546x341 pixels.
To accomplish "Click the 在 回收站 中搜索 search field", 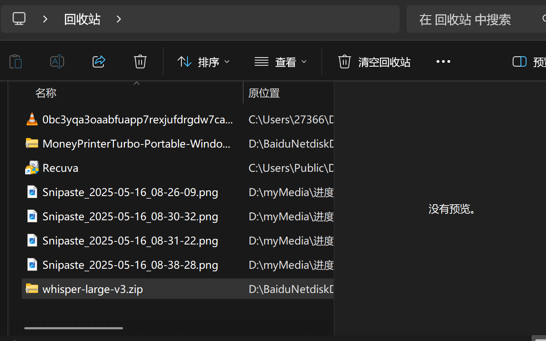I will point(472,19).
